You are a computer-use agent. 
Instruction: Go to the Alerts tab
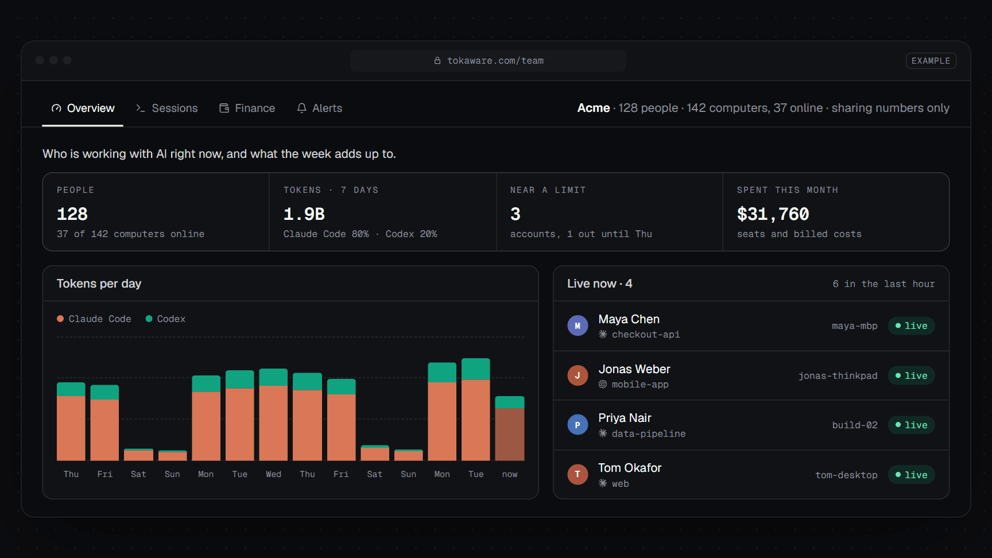click(319, 108)
